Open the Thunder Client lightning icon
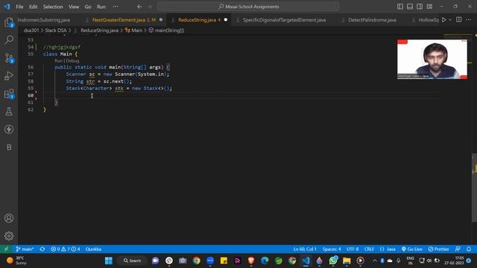This screenshot has height=268, width=477. coord(9,130)
